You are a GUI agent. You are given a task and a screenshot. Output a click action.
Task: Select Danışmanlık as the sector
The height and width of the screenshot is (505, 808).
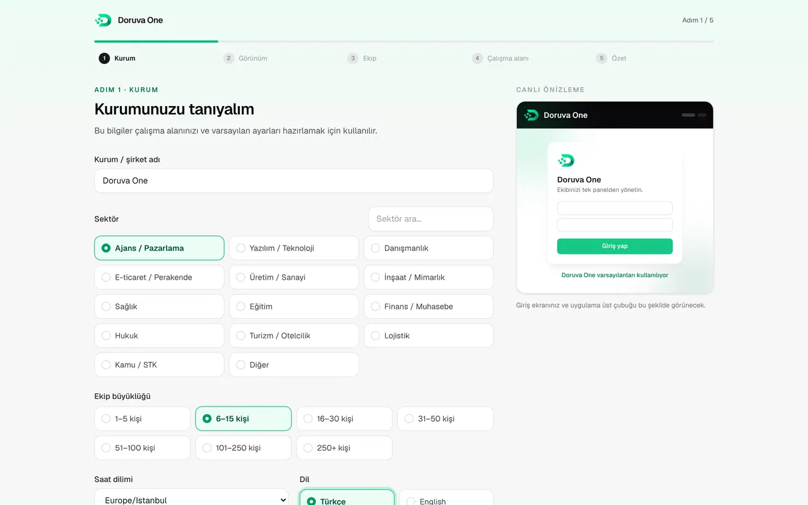(x=429, y=248)
